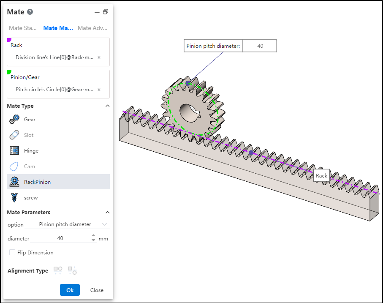The height and width of the screenshot is (303, 383).
Task: Switch to the Mate Standard tab
Action: 23,28
